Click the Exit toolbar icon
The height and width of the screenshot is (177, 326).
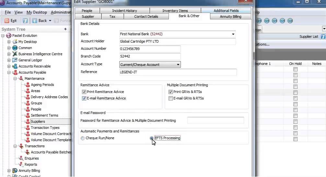pyautogui.click(x=7, y=21)
